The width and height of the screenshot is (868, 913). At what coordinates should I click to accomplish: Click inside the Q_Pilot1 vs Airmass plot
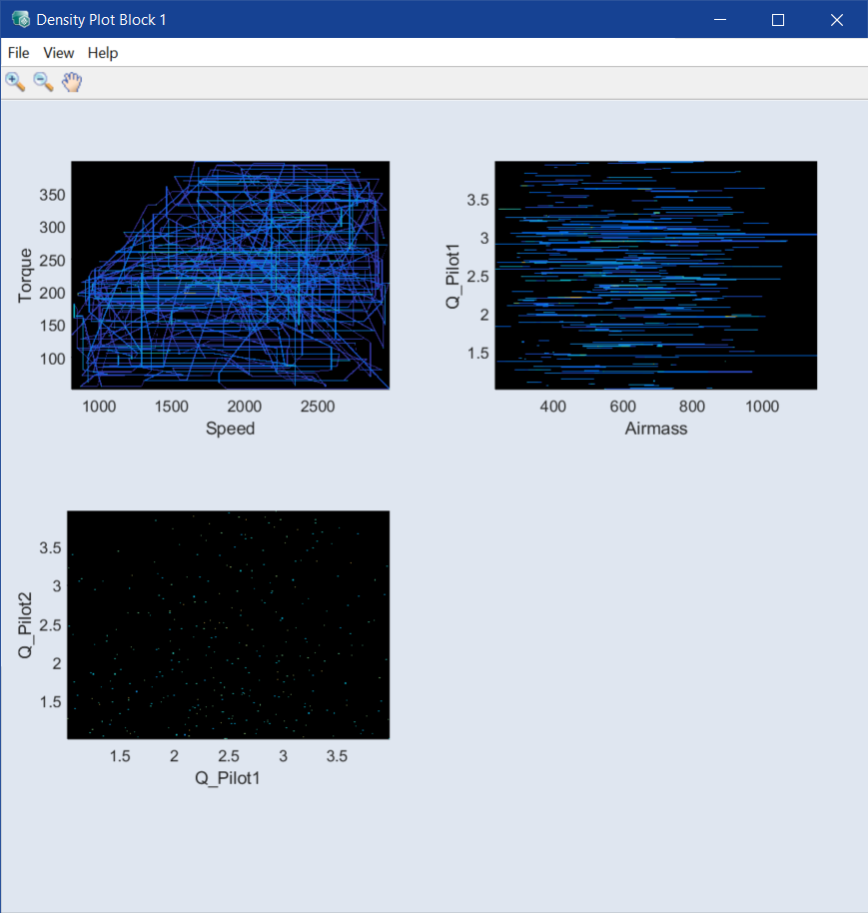[x=655, y=275]
